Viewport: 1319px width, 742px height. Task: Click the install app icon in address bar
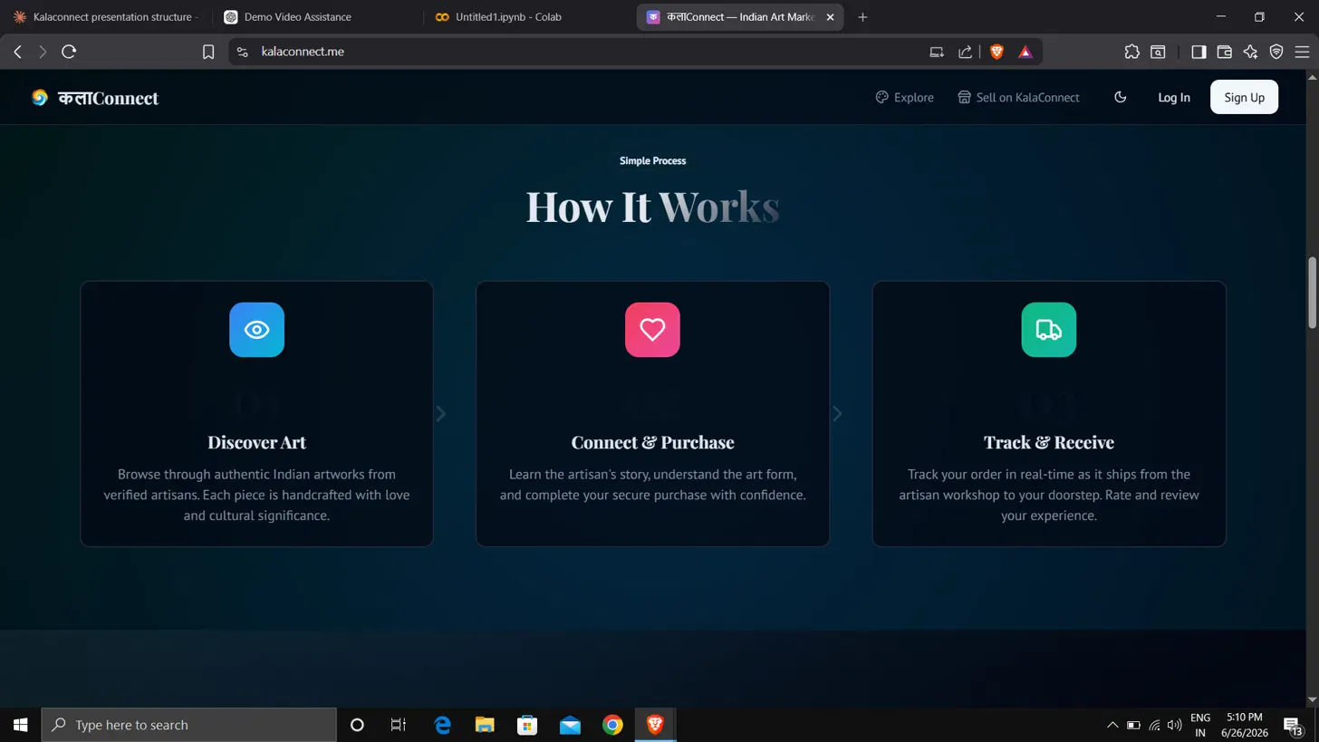point(938,52)
